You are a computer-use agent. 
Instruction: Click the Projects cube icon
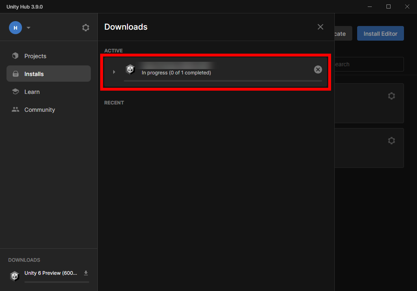click(15, 56)
